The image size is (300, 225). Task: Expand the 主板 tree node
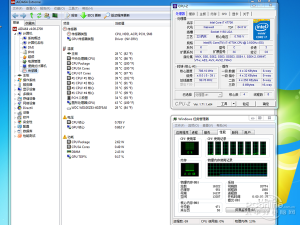pos(14,75)
